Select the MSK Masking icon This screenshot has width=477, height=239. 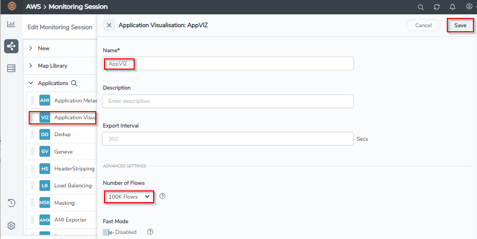45,203
